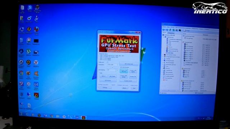
Task: Run the Preset:720 benchmark
Action: pos(133,76)
